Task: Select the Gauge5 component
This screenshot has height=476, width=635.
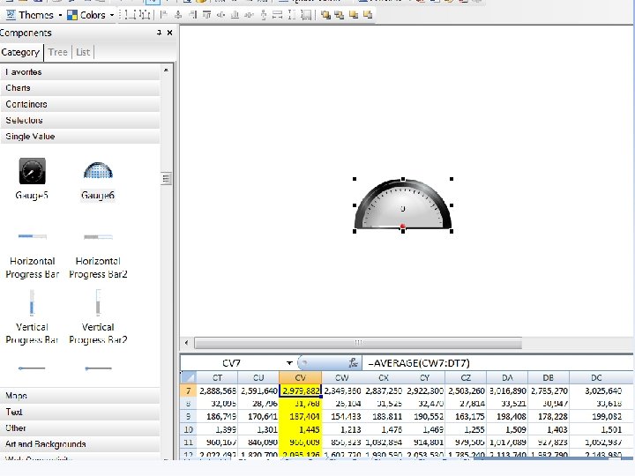Action: 32,178
